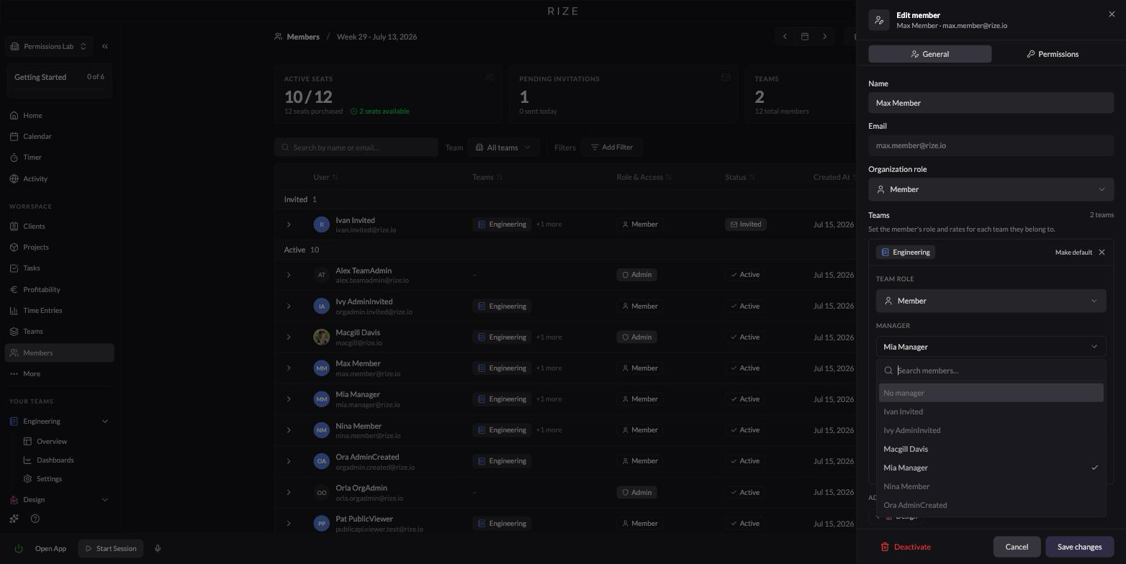The width and height of the screenshot is (1126, 564).
Task: Open the Home sidebar item
Action: 59,115
